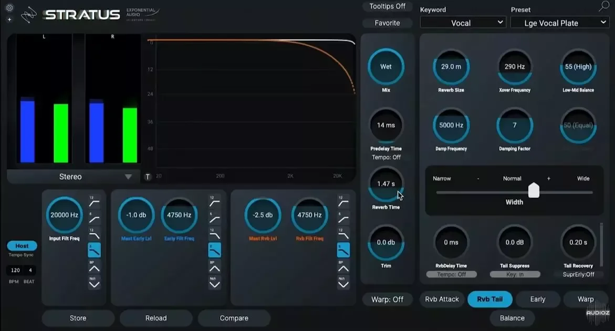
Task: Click the 20000 Hz Input Filt Freq knob
Action: (x=64, y=215)
